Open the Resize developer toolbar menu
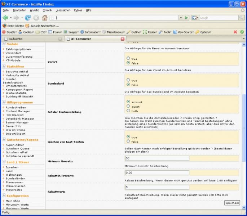This screenshot has height=216, width=247. [150, 32]
